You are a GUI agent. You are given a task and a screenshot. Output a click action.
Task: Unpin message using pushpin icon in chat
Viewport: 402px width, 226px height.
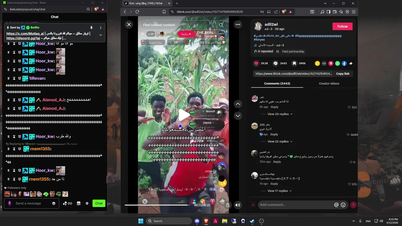(x=91, y=28)
